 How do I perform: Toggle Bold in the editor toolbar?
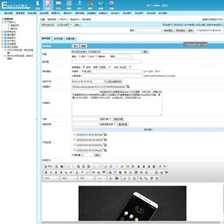pyautogui.click(x=46, y=173)
